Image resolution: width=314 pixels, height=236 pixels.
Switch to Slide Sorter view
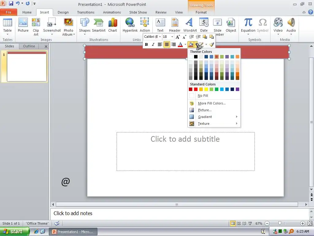pyautogui.click(x=239, y=223)
